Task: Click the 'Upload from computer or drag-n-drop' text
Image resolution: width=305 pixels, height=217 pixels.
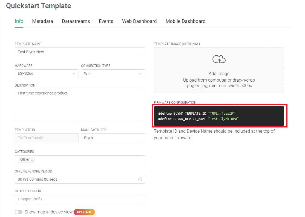Action: [x=219, y=80]
